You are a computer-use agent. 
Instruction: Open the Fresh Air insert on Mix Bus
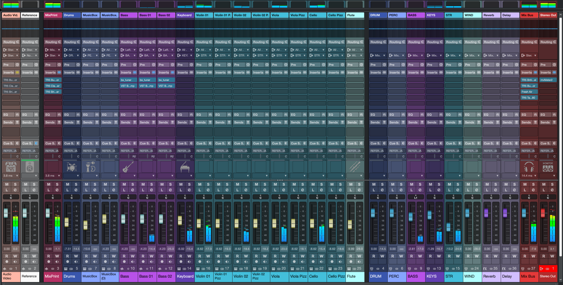[x=529, y=92]
